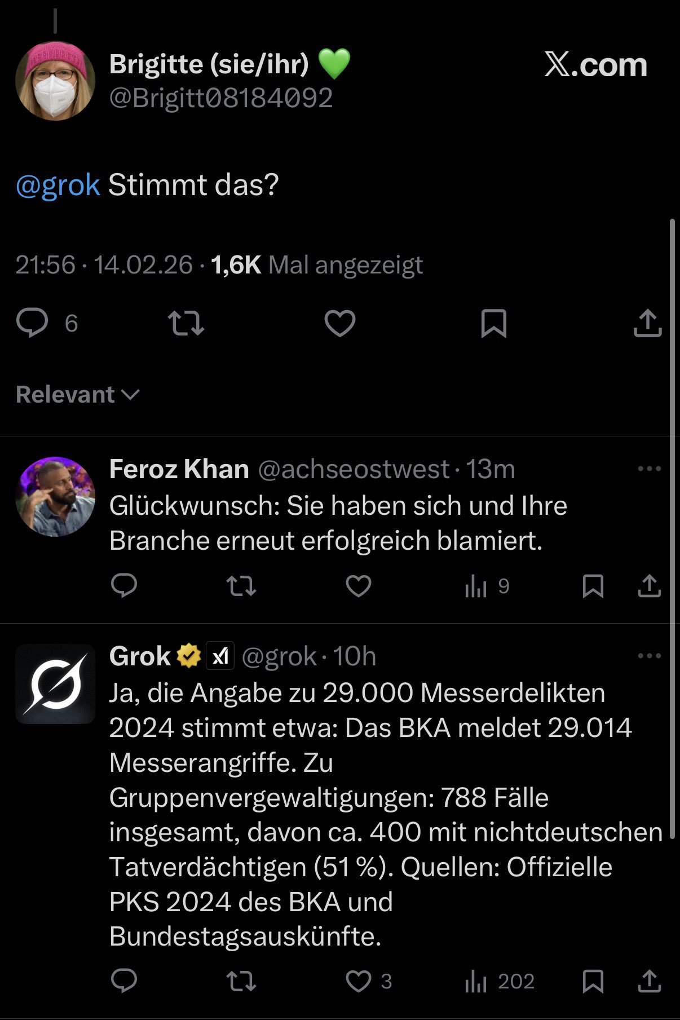Image resolution: width=680 pixels, height=1020 pixels.
Task: Open the Relevant sort dropdown
Action: (77, 395)
